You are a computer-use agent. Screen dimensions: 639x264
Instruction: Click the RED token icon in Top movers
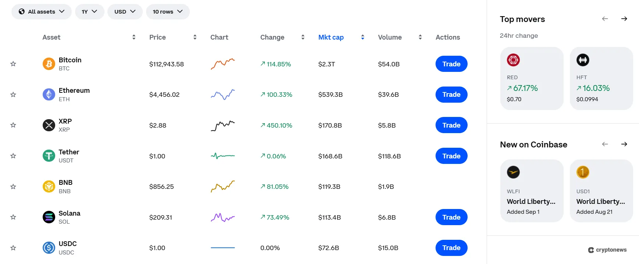513,60
